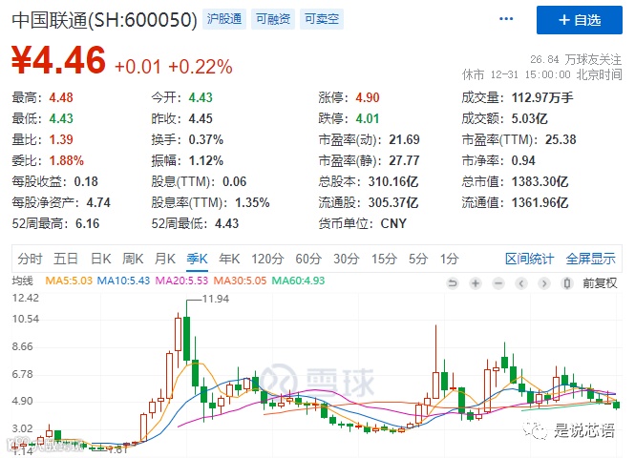Click the MA60:4.93 indicator label

(x=298, y=281)
